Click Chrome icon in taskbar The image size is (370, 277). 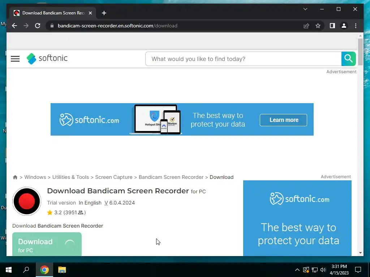(x=44, y=270)
